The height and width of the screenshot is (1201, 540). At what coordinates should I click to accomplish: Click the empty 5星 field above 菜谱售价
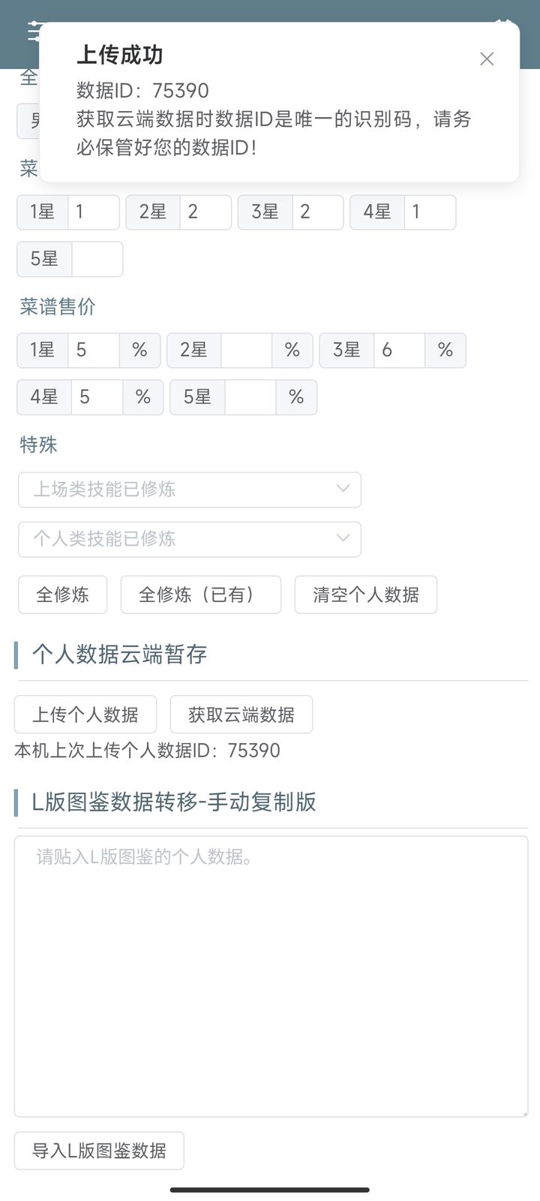[97, 259]
